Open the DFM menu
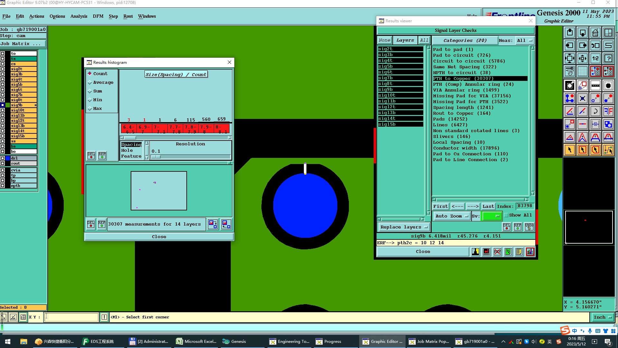 [98, 16]
